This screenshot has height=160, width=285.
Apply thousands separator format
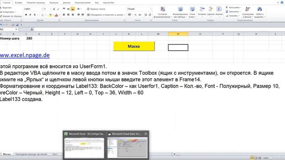pyautogui.click(x=140, y=15)
